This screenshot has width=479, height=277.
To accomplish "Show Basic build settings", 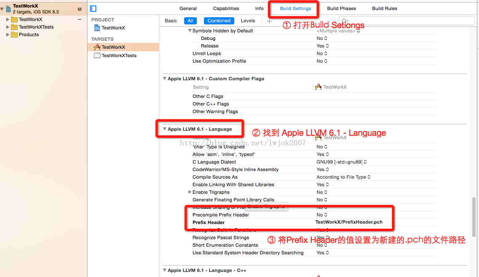I will click(x=171, y=21).
